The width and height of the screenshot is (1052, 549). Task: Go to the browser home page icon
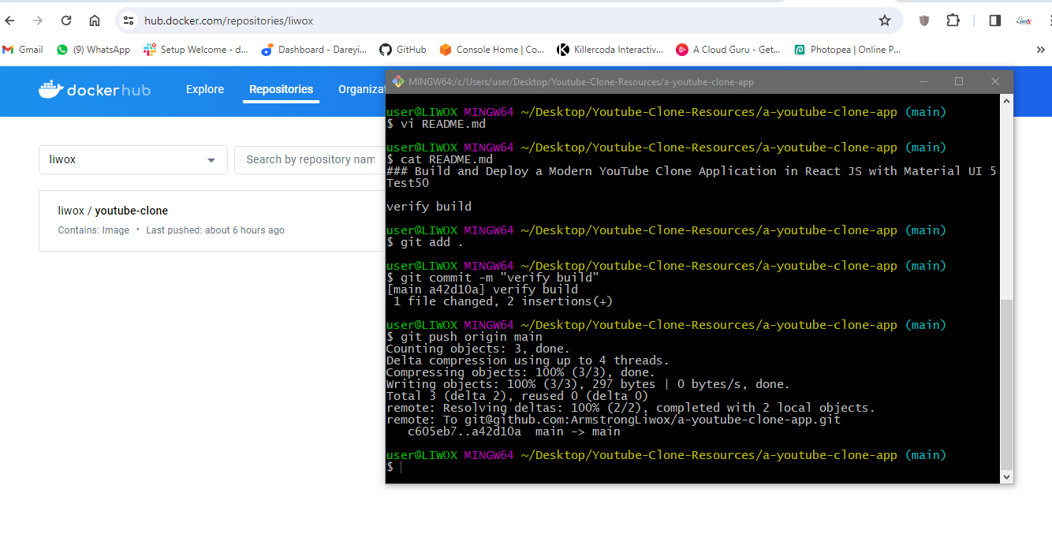pos(95,21)
